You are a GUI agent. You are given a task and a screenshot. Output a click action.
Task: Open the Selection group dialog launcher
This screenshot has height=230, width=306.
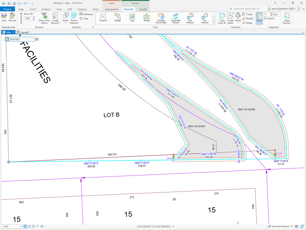point(93,27)
